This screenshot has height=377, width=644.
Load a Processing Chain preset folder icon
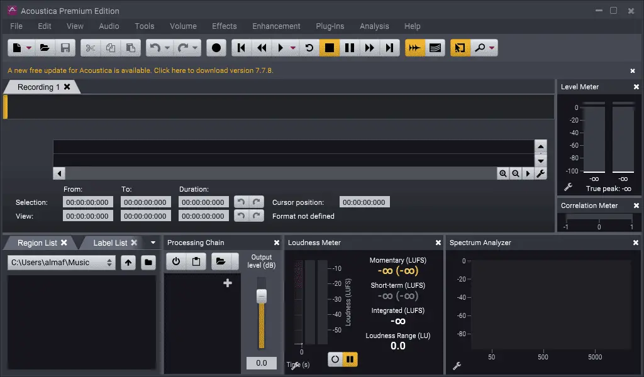(221, 261)
